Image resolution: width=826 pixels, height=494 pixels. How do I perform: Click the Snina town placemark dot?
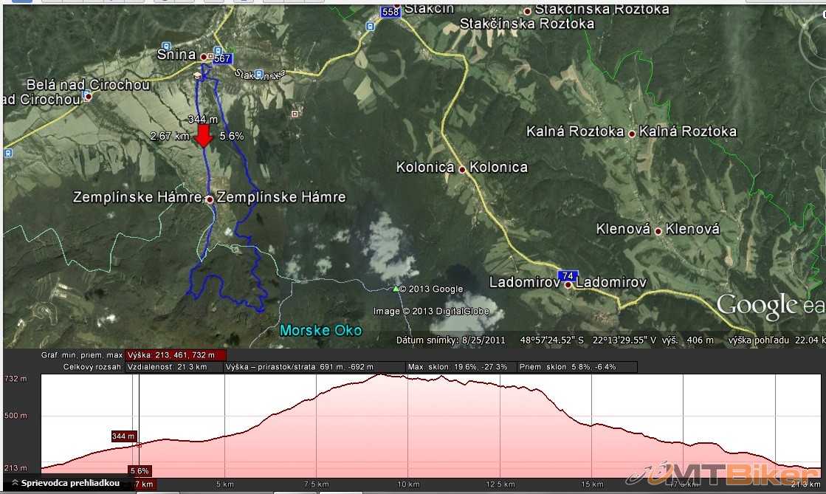pos(204,56)
